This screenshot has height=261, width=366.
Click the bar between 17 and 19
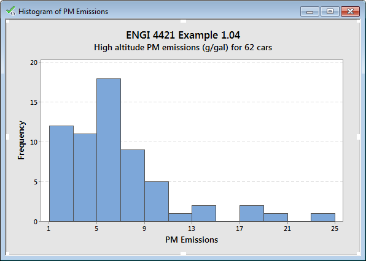252,213
